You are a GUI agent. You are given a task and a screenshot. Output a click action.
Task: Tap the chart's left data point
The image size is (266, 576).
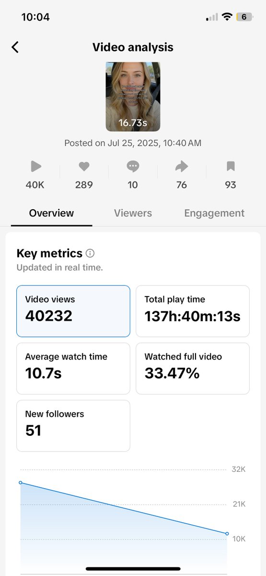point(21,482)
